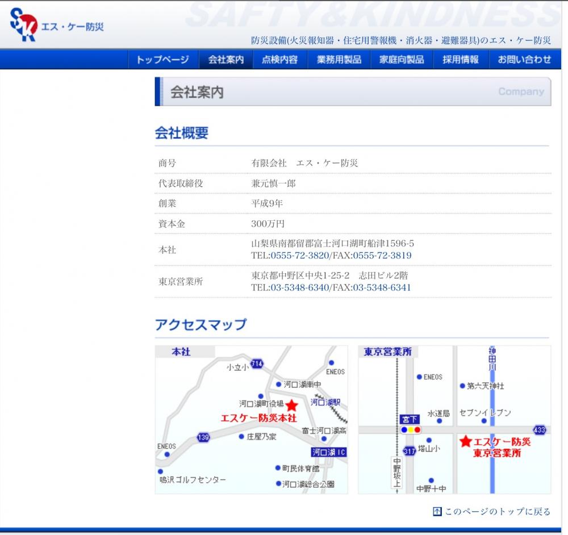Open the 業務用製品 menu item
The height and width of the screenshot is (535, 568).
coord(339,60)
